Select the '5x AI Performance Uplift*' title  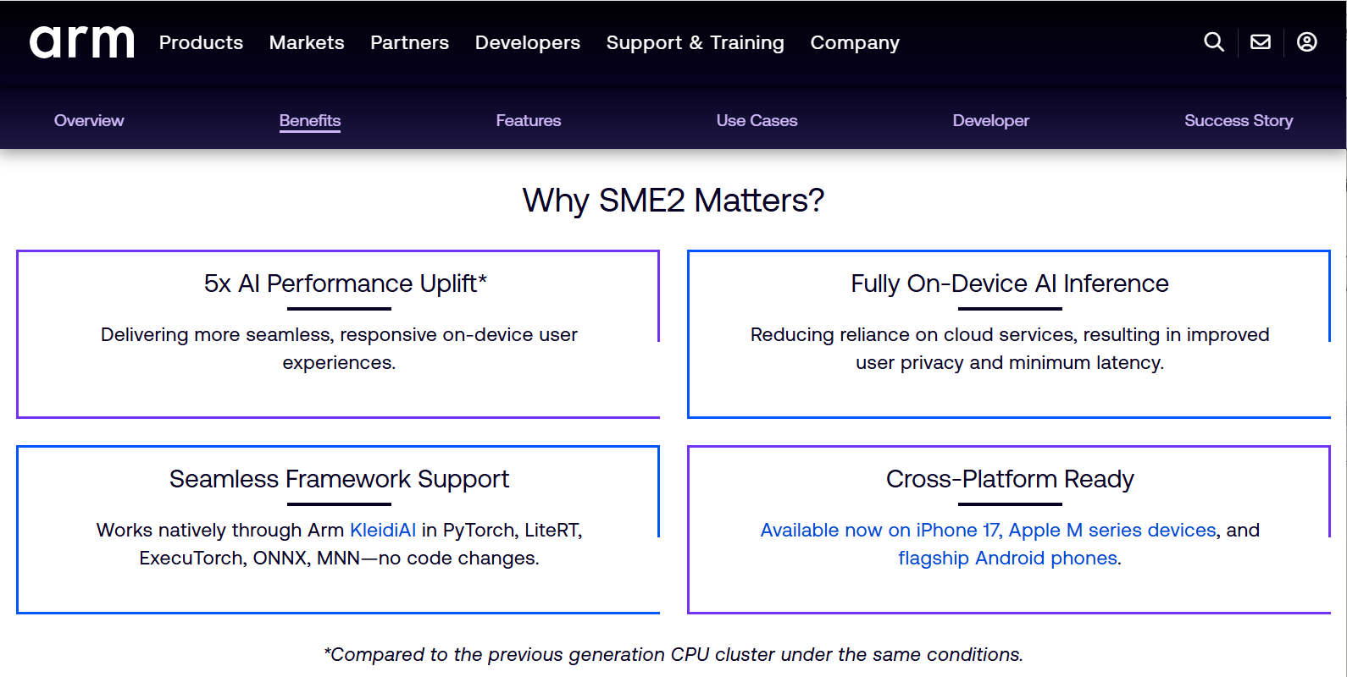346,283
